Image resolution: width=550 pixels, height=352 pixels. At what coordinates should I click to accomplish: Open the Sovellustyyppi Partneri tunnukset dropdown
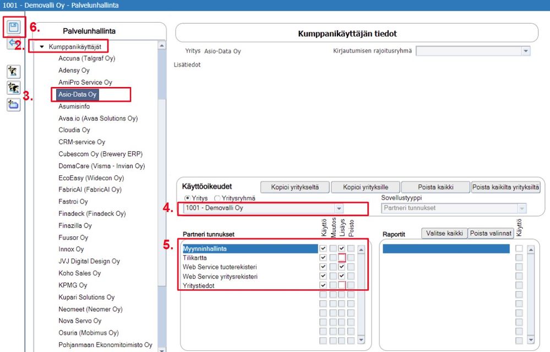522,208
